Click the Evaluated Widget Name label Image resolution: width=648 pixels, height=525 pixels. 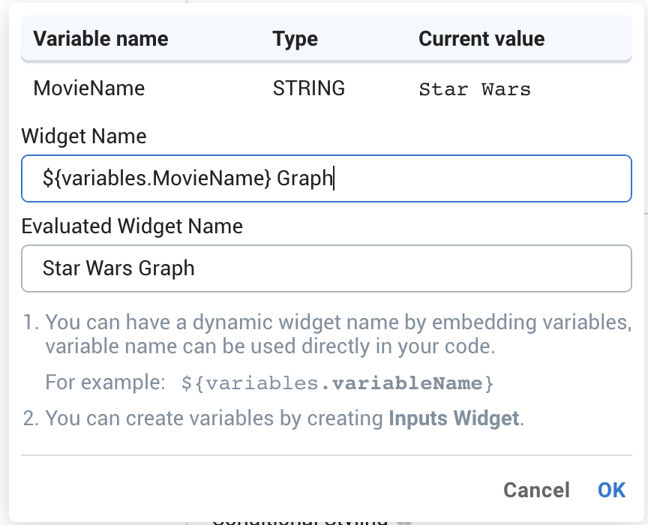pos(131,226)
